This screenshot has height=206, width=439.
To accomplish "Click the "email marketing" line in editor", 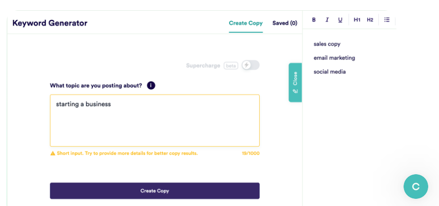I will click(334, 58).
